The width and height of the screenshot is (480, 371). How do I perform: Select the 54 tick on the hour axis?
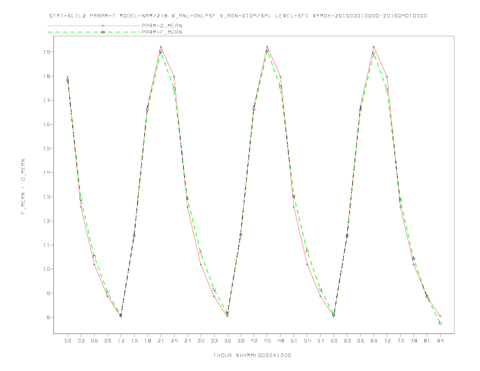pyautogui.click(x=307, y=341)
